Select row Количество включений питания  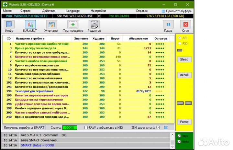click(88, 78)
